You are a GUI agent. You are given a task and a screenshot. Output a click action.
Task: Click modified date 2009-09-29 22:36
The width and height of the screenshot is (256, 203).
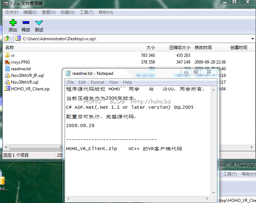coord(210,62)
